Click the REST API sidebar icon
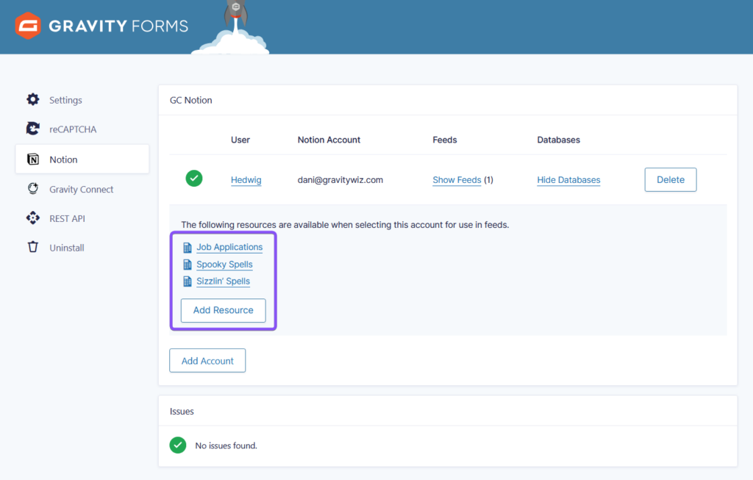 coord(32,218)
